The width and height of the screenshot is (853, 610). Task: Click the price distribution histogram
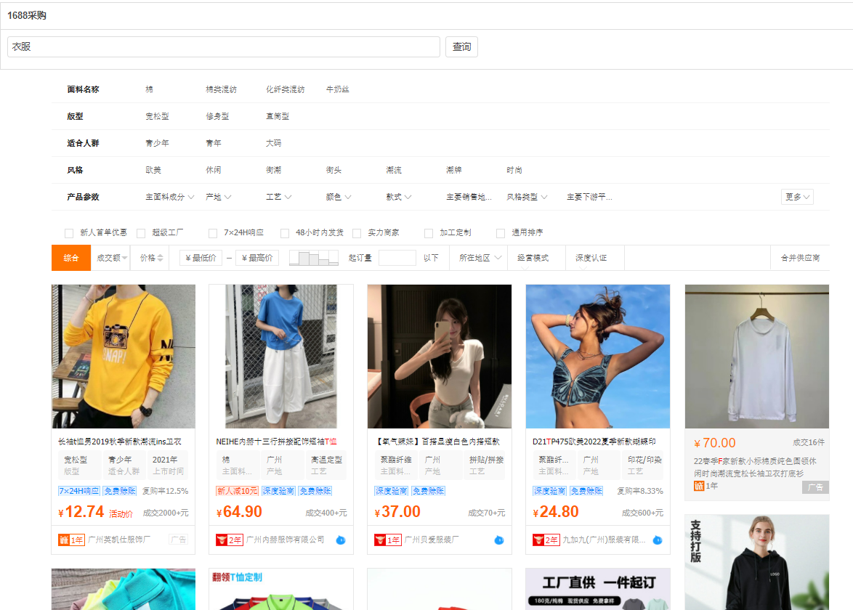coord(314,258)
